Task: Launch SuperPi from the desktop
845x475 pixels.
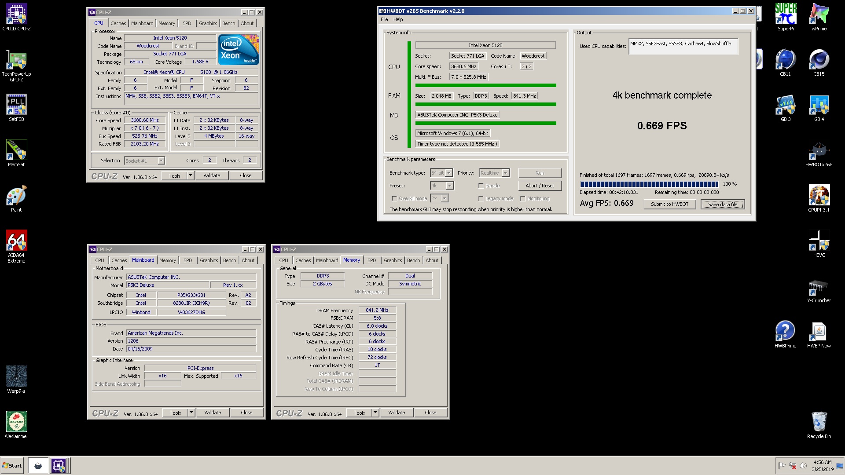Action: tap(786, 18)
